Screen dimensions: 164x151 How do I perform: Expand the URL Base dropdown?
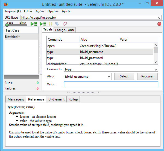coord(159,18)
